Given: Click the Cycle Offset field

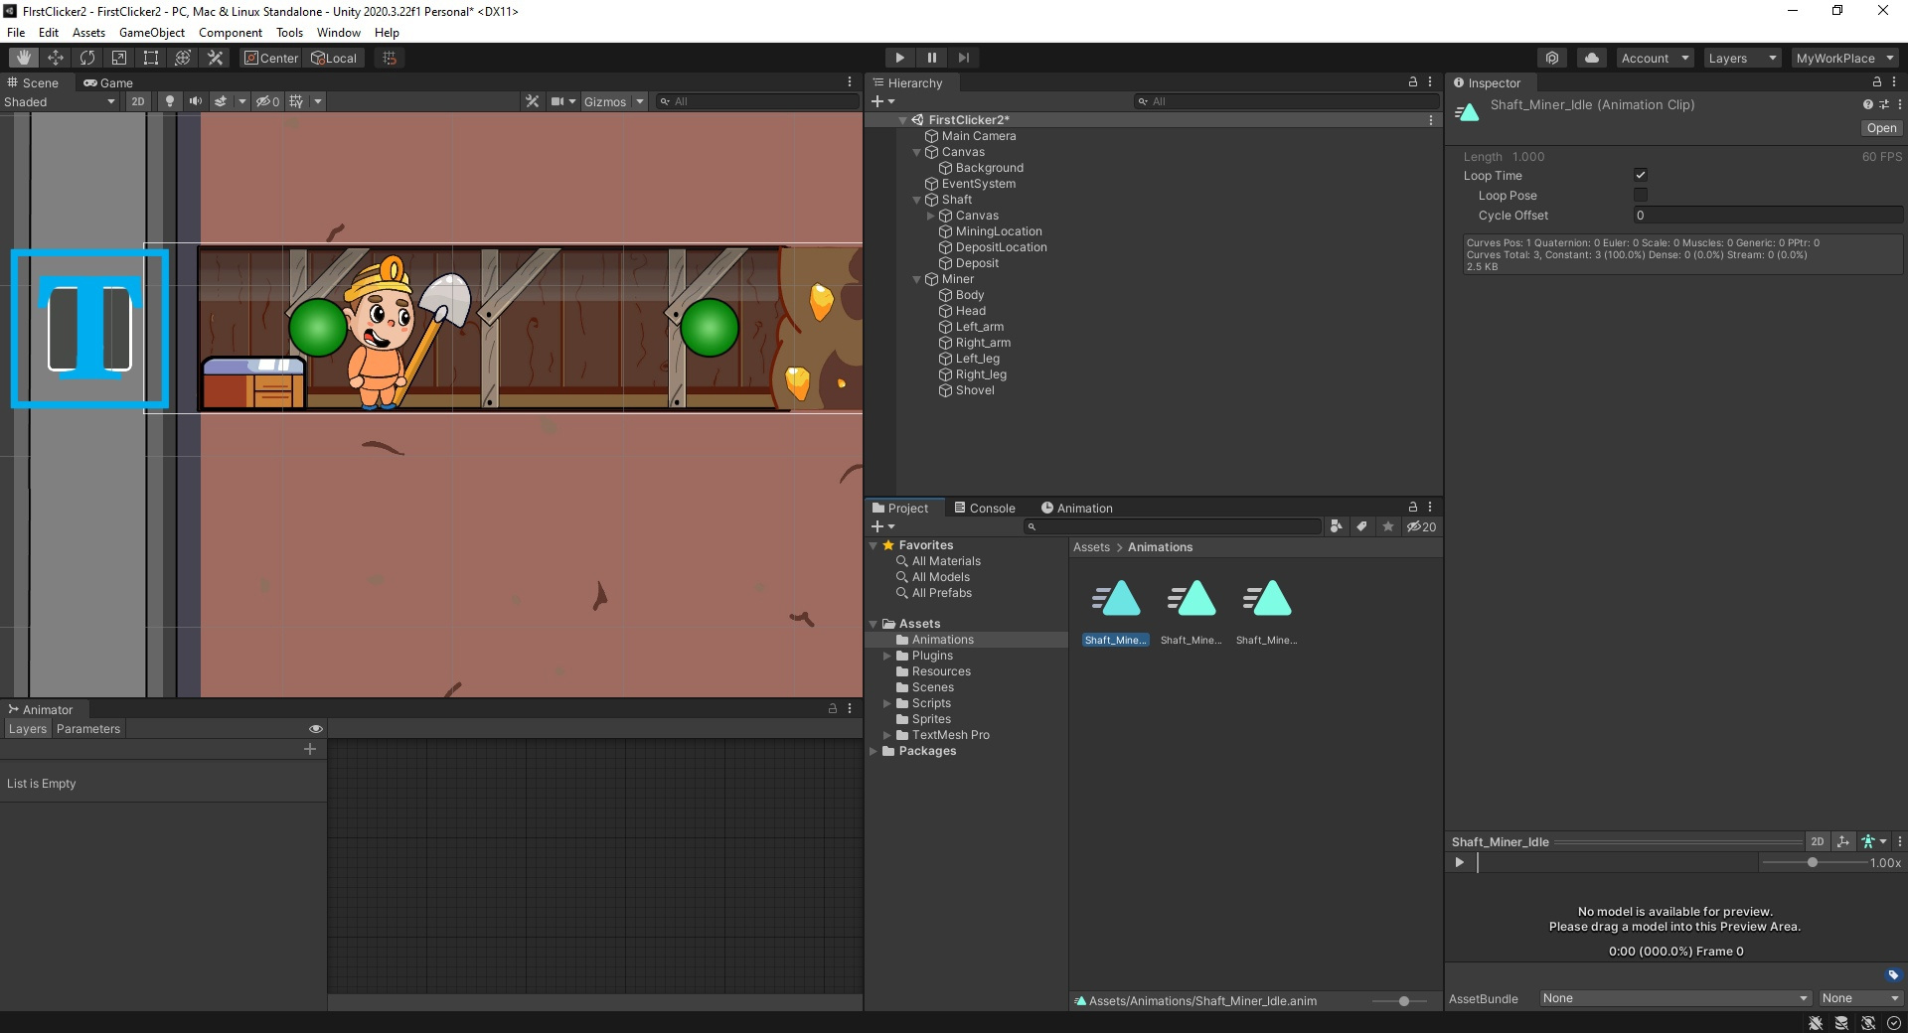Looking at the screenshot, I should (1768, 215).
